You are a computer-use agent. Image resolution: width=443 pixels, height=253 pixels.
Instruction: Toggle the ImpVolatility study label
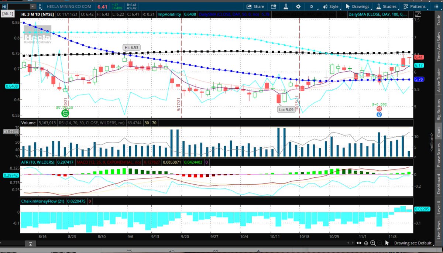tap(170, 14)
